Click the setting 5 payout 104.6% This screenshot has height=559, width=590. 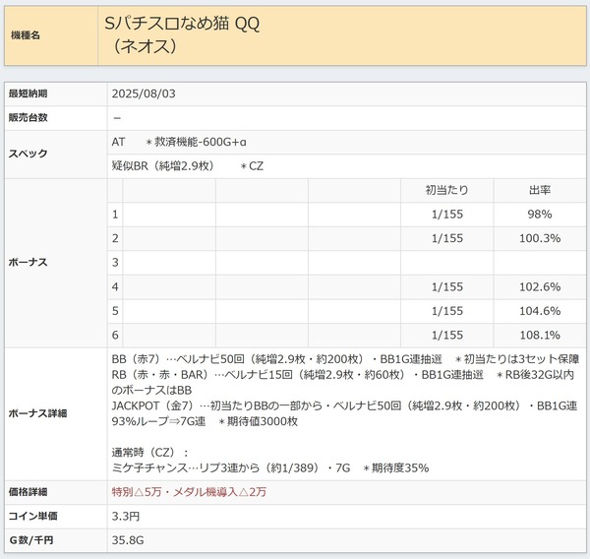[x=540, y=311]
